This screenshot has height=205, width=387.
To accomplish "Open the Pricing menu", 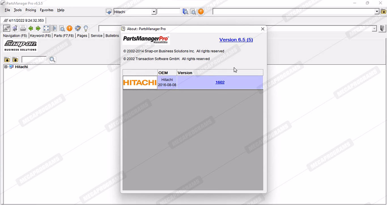I will [x=31, y=10].
